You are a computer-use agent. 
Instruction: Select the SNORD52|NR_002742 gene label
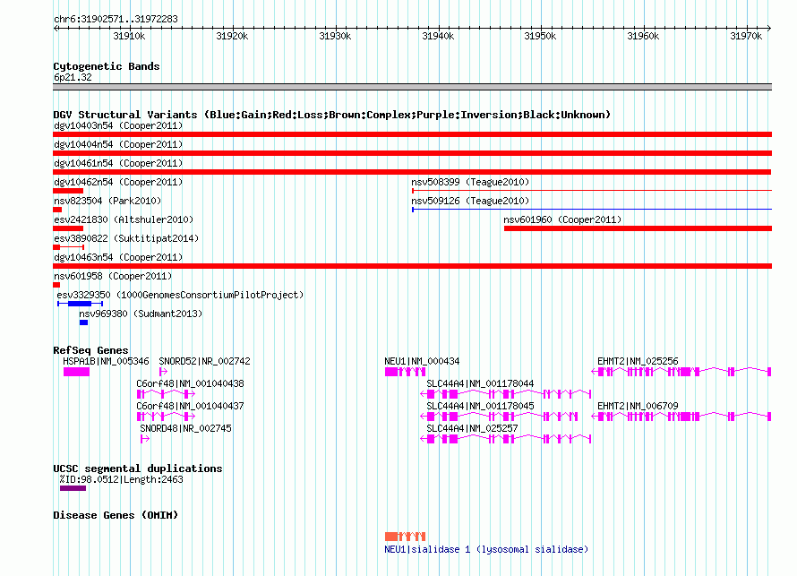(204, 361)
